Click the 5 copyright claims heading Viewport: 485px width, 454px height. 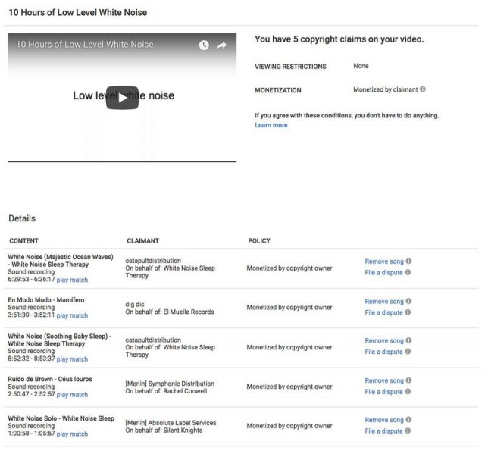(x=339, y=39)
